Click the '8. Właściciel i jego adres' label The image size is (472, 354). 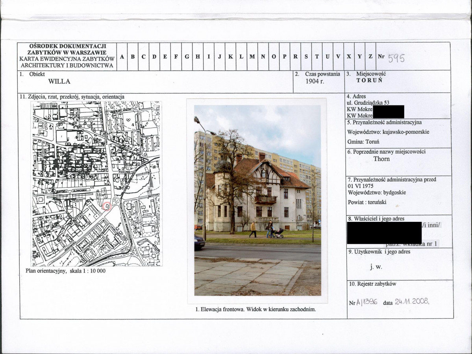[x=376, y=219]
